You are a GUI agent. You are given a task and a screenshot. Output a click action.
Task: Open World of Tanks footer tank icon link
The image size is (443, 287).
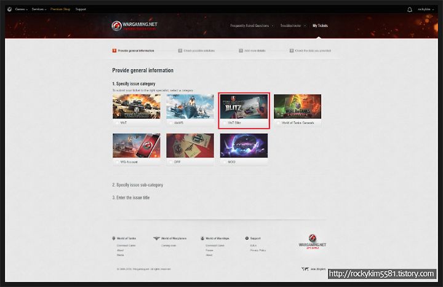pyautogui.click(x=114, y=238)
